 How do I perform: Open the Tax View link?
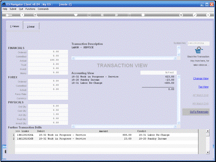click(x=203, y=87)
